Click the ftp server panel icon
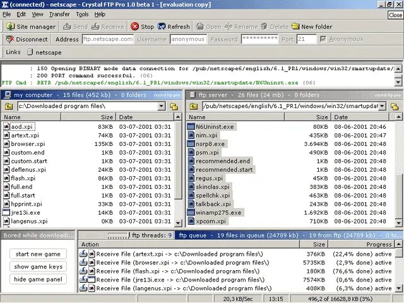The image size is (404, 303). (192, 95)
